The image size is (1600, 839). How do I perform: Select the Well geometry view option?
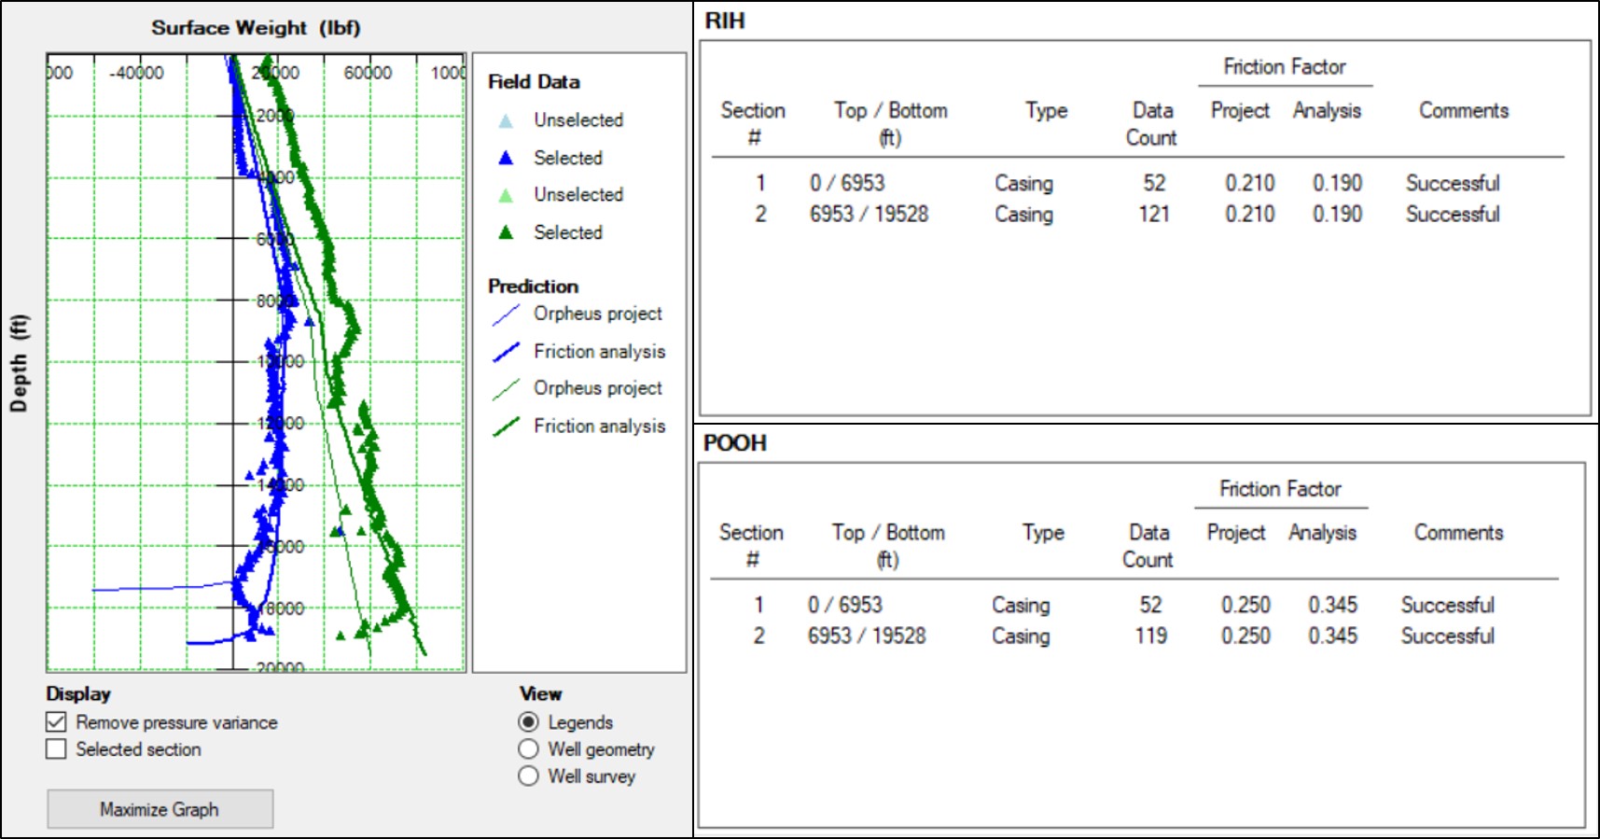[528, 749]
